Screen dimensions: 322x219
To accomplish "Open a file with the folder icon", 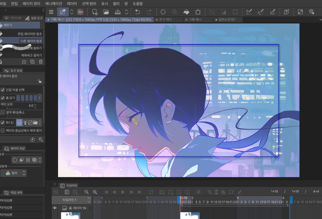I will (x=106, y=12).
